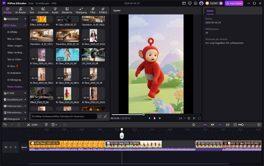Select Text zu Video option
The height and width of the screenshot is (166, 264).
click(x=14, y=59)
